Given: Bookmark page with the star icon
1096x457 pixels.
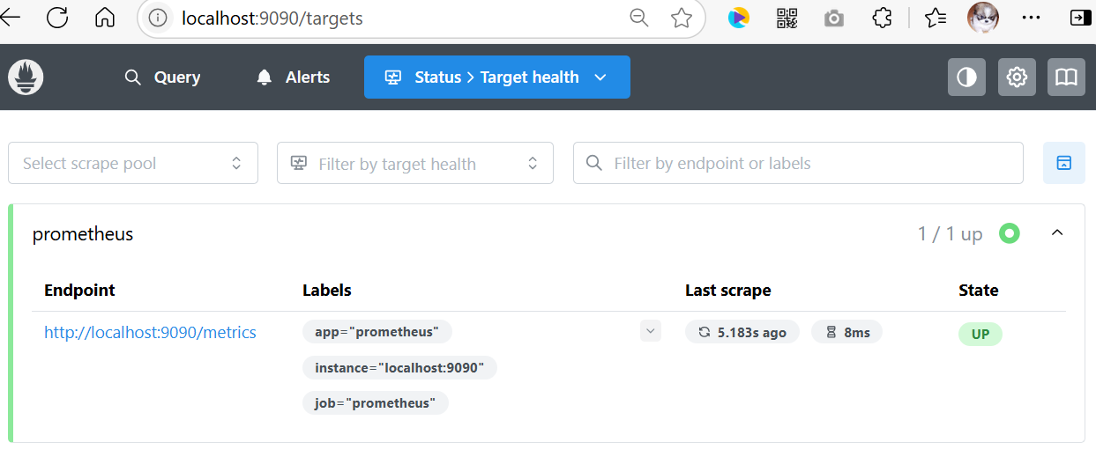Looking at the screenshot, I should click(681, 18).
